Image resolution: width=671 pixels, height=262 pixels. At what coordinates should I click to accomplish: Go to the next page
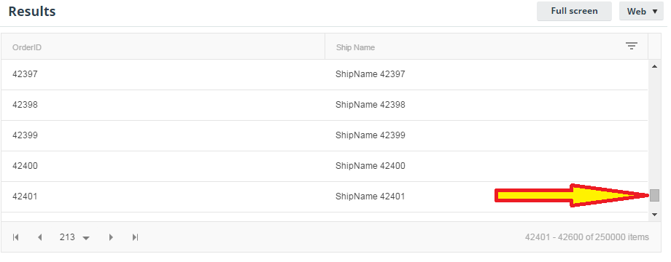(112, 237)
